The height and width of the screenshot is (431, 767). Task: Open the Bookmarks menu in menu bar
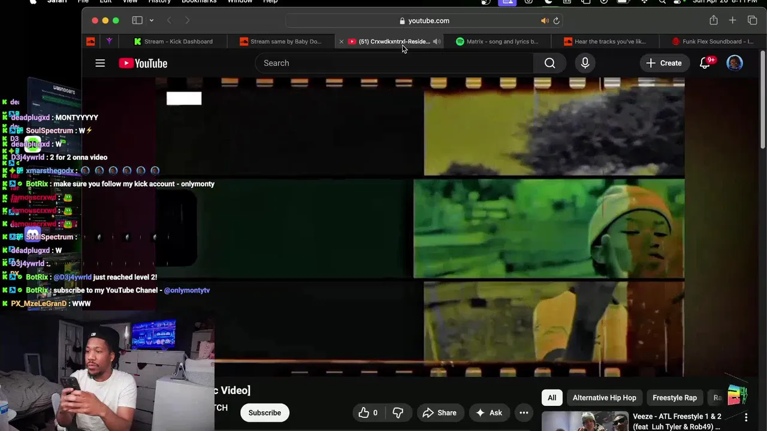[199, 2]
